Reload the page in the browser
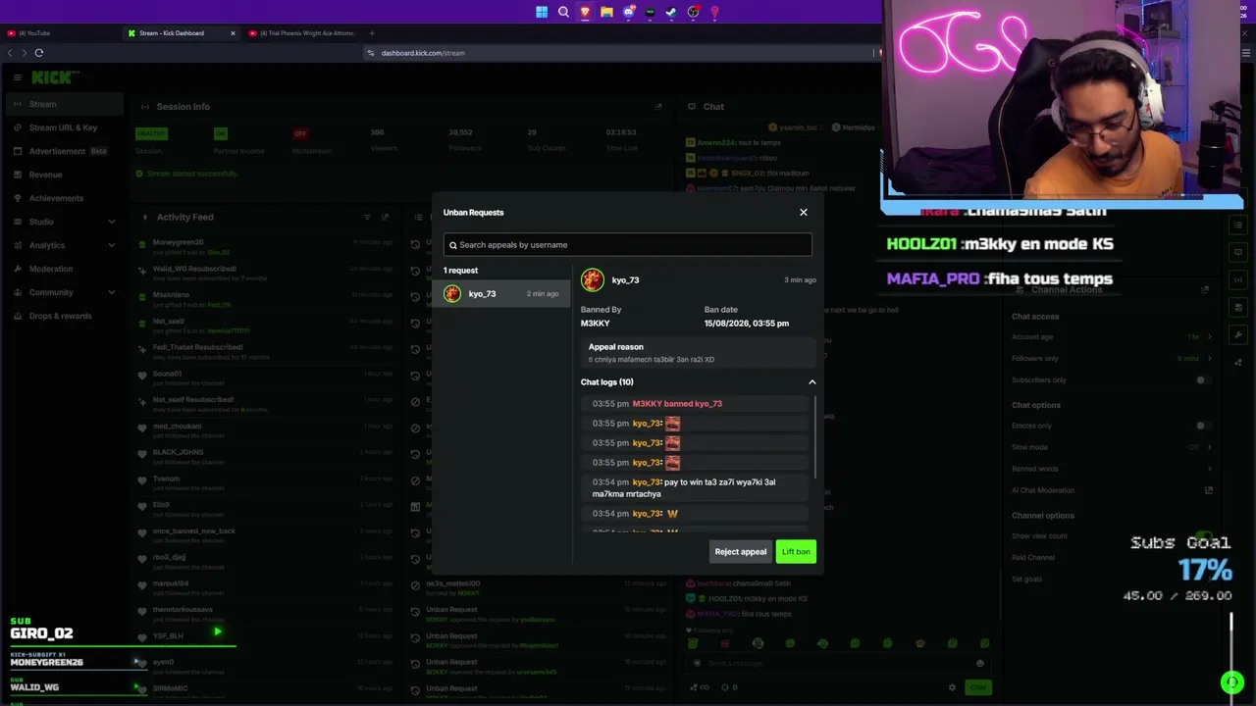 (x=39, y=53)
